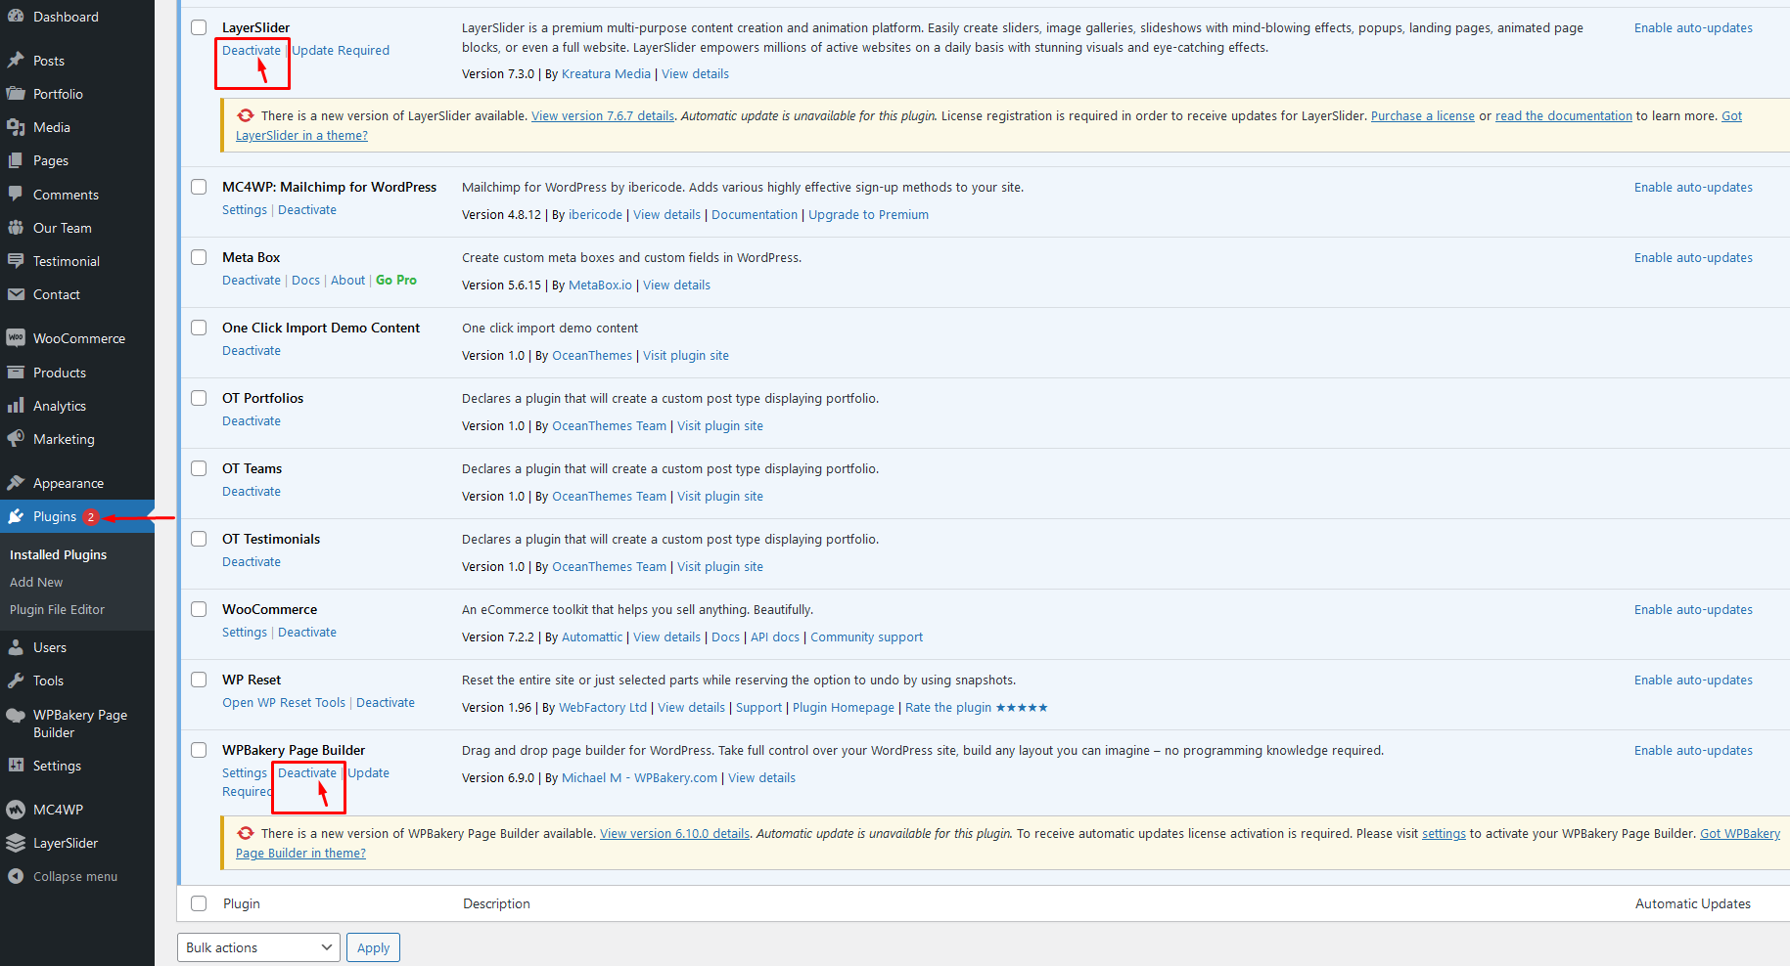Click the Dashboard icon in sidebar
1790x966 pixels.
pyautogui.click(x=16, y=17)
